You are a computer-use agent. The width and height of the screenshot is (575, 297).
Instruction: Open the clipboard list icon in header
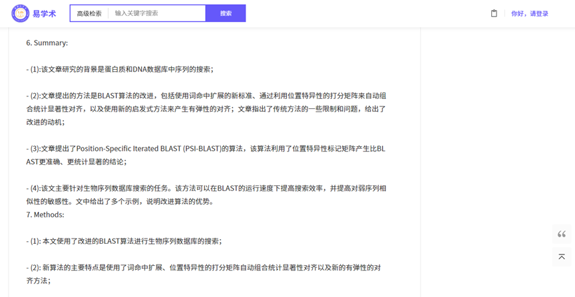click(494, 13)
